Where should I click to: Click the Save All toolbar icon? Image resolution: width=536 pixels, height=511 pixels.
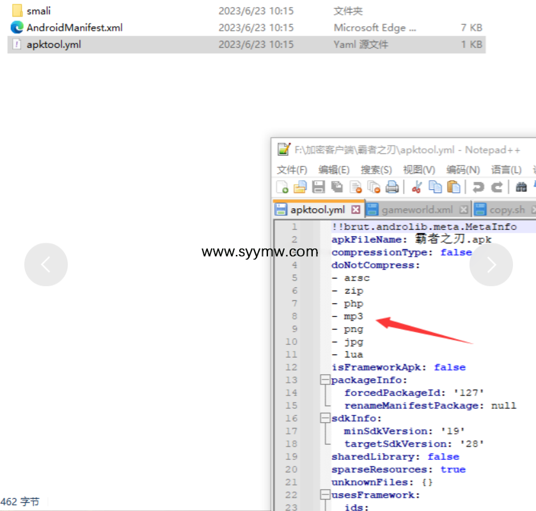click(337, 187)
